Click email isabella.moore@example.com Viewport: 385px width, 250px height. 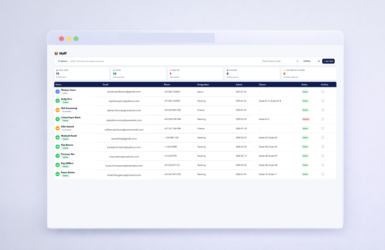pyautogui.click(x=124, y=120)
